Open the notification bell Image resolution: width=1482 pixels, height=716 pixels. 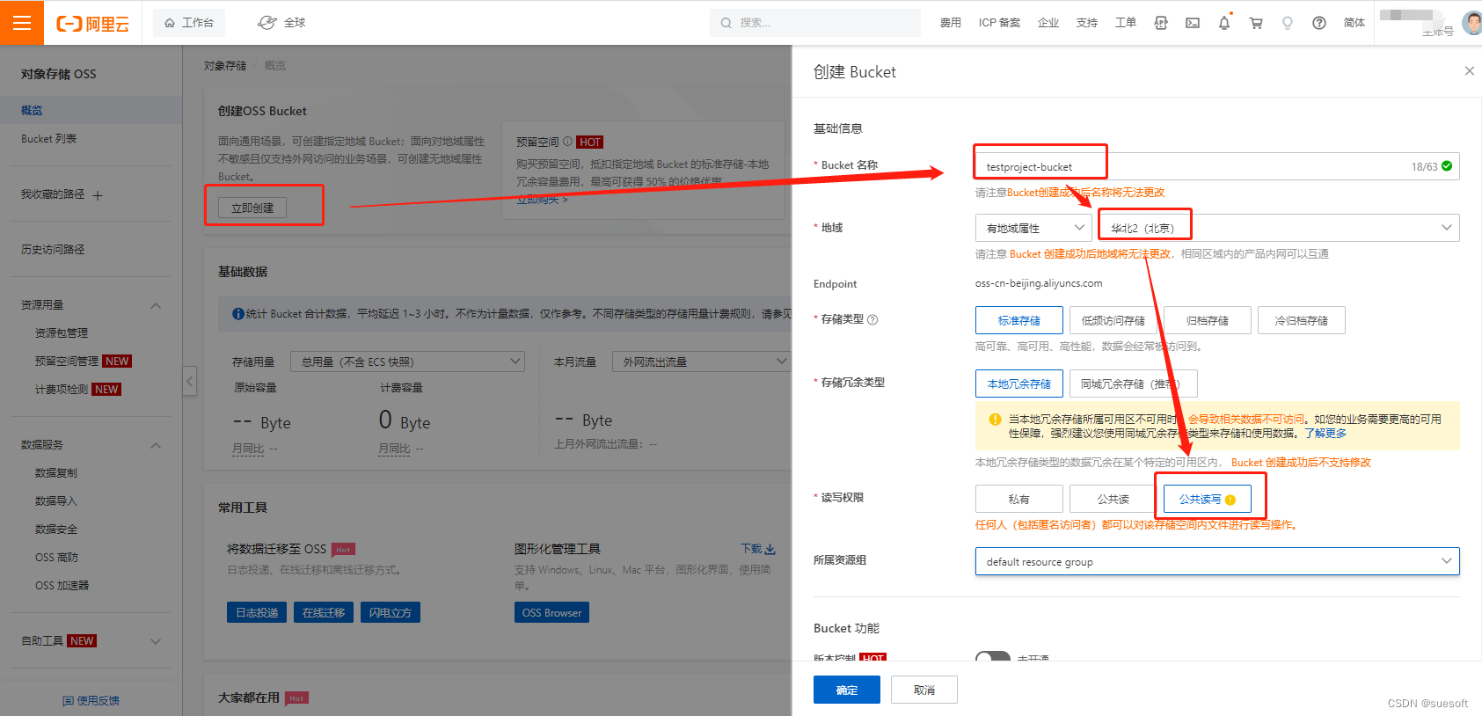coord(1224,23)
